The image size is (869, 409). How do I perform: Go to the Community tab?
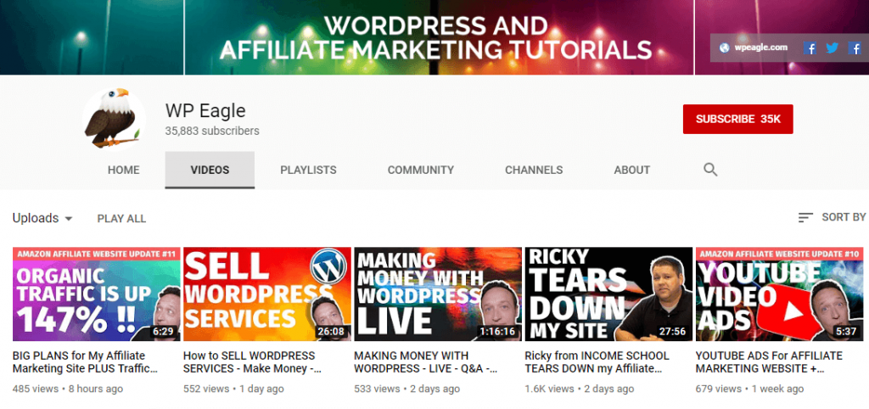pos(421,171)
